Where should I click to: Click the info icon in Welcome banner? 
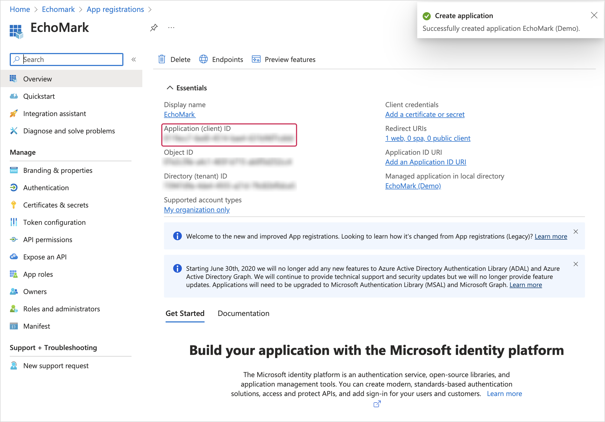click(x=177, y=236)
